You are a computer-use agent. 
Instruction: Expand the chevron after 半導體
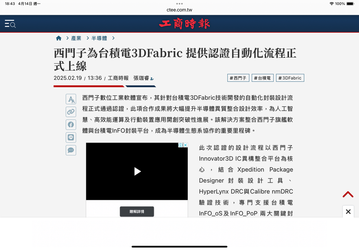(113, 38)
